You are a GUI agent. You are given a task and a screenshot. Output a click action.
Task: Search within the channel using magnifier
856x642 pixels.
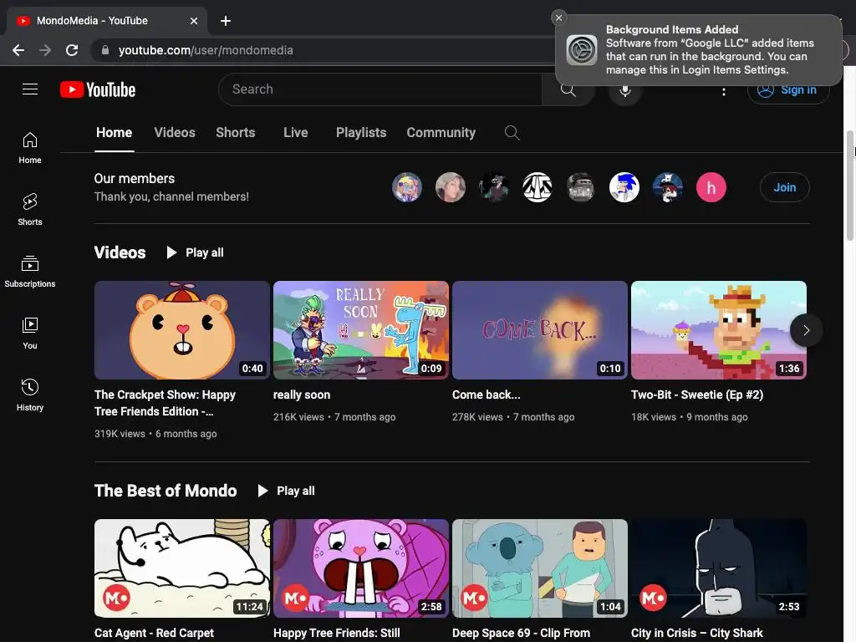pyautogui.click(x=512, y=133)
